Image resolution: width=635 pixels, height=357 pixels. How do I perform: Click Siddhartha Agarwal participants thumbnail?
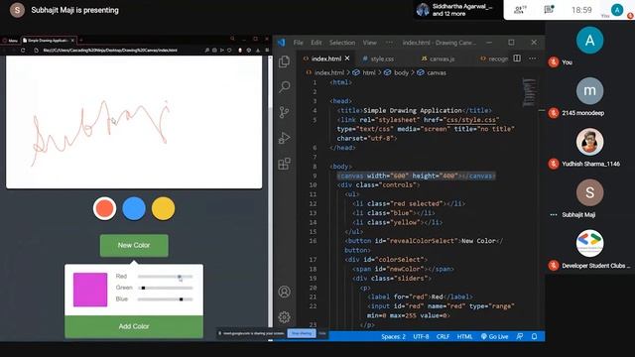tap(423, 10)
